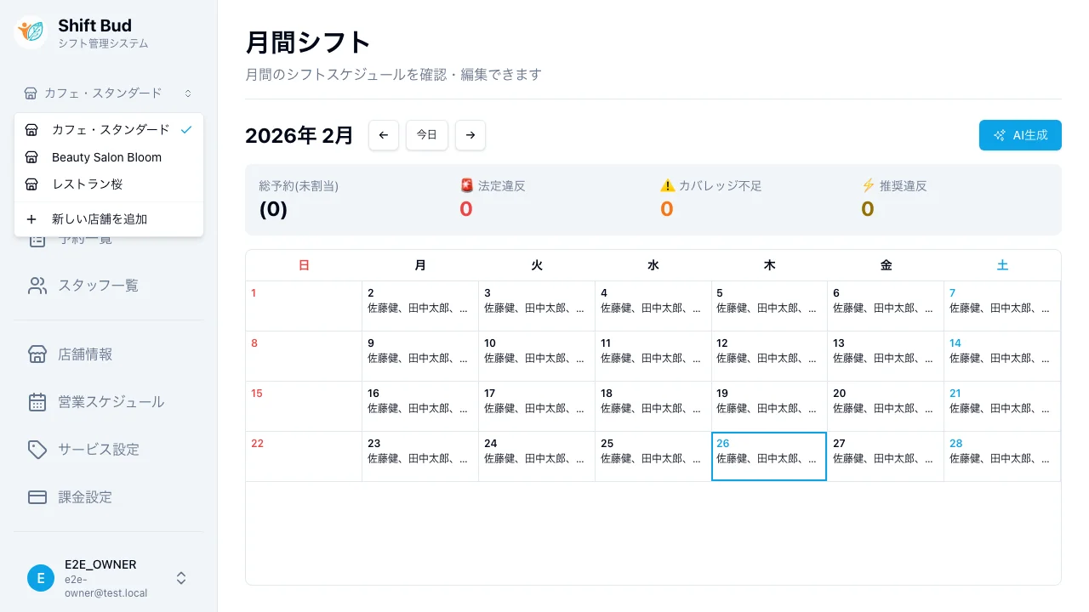Click the 今日 button
The image size is (1089, 612).
[426, 134]
